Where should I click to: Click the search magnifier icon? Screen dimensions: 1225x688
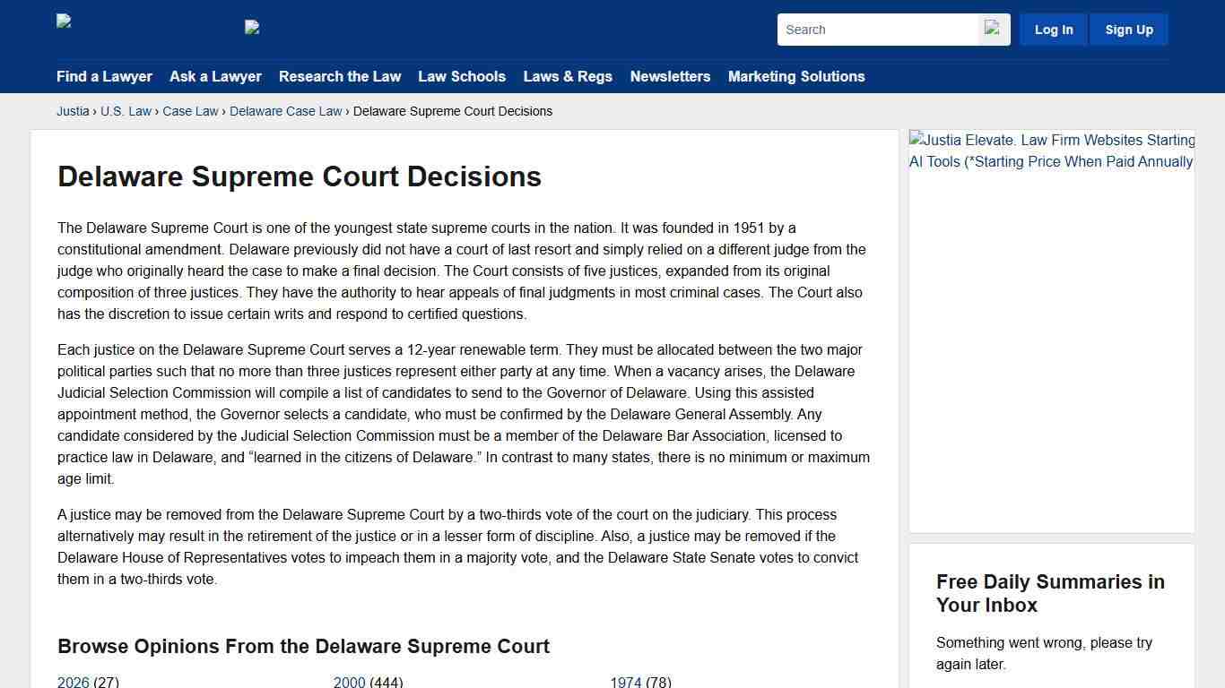tap(993, 29)
